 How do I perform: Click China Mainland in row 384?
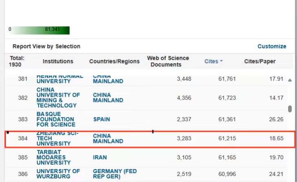pyautogui.click(x=108, y=139)
